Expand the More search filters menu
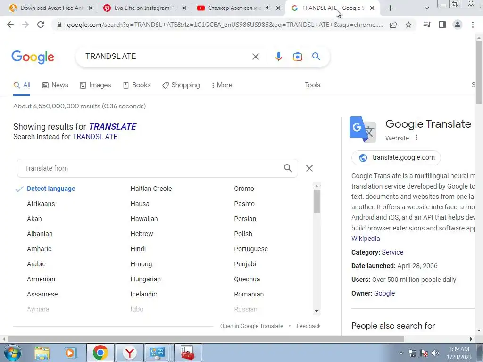The image size is (483, 362). coord(222,85)
